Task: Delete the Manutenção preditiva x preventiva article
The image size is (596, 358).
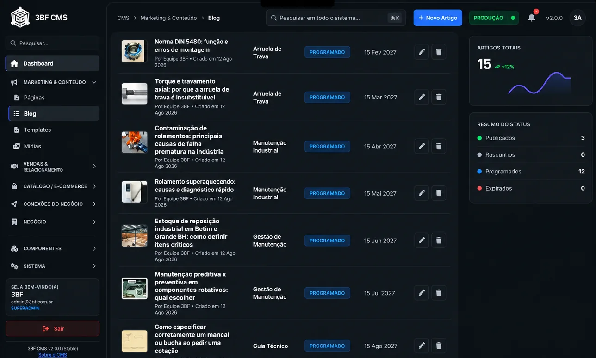Action: [439, 293]
